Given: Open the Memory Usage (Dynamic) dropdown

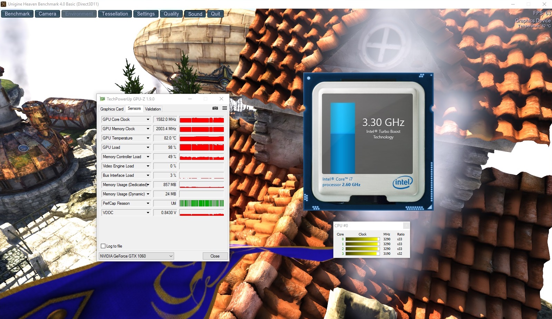Looking at the screenshot, I should point(148,194).
